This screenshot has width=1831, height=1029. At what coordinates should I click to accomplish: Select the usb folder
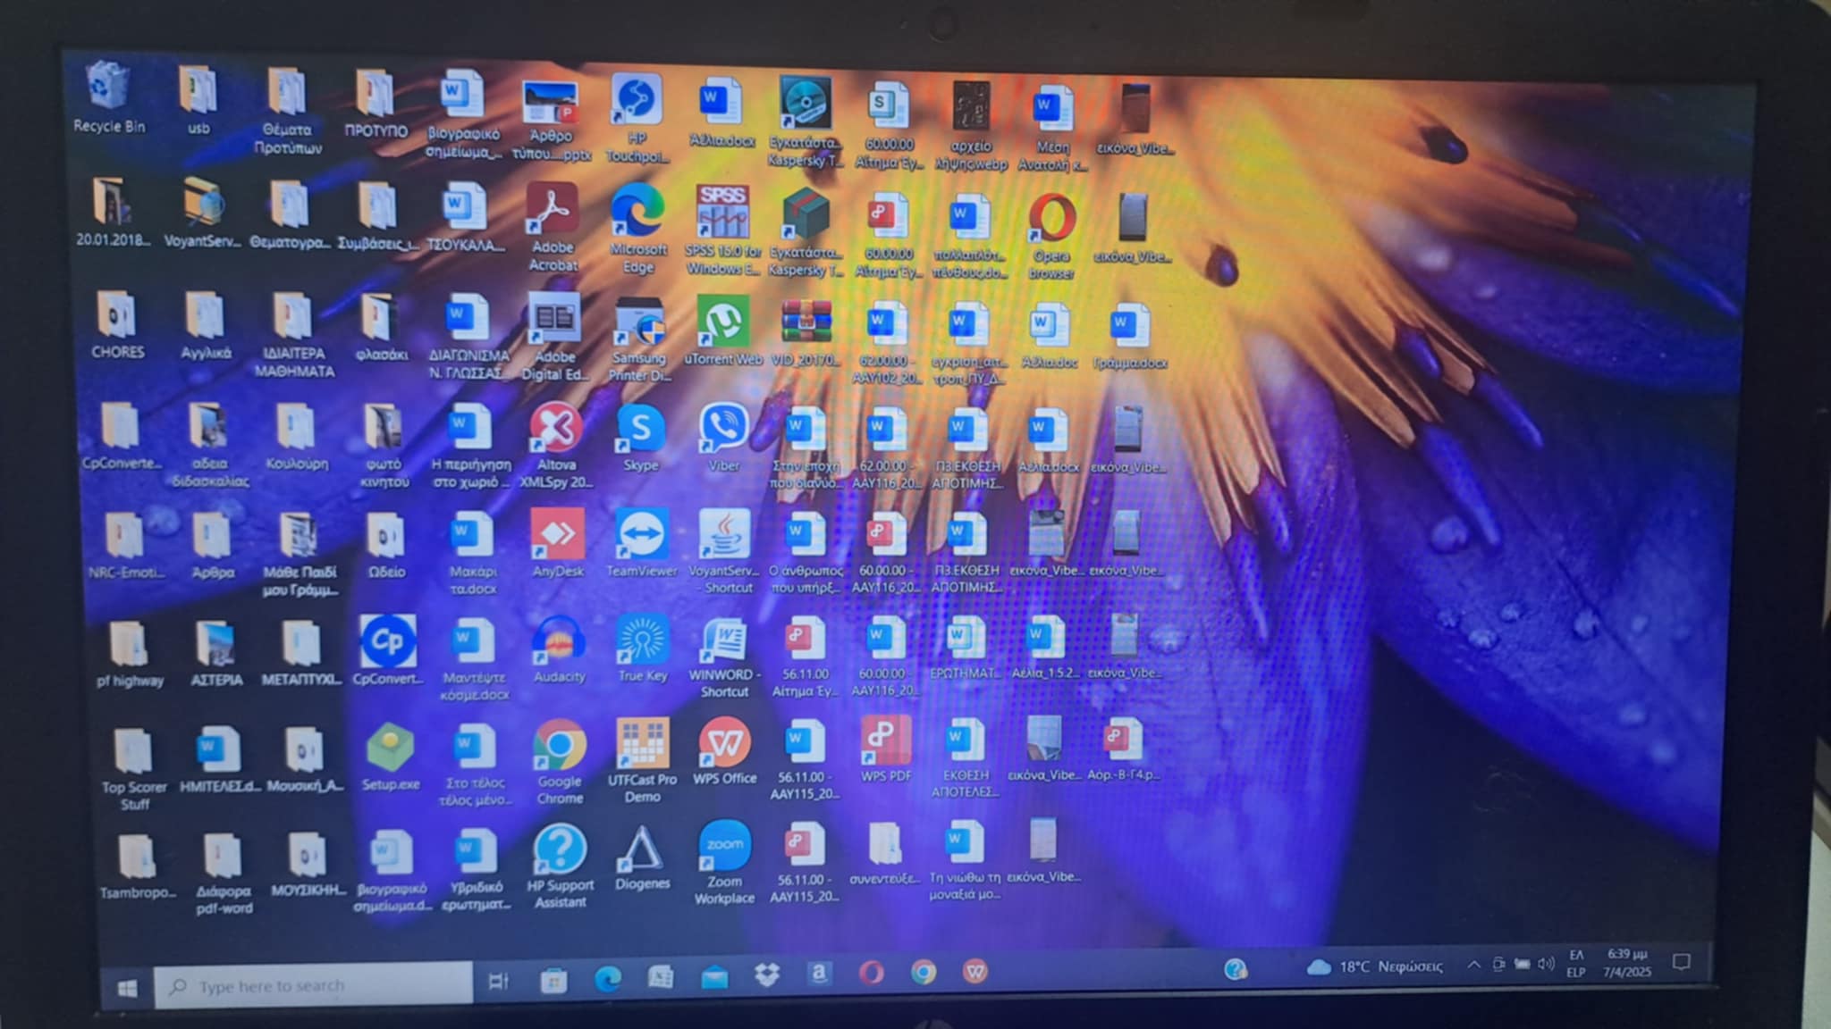click(x=198, y=100)
